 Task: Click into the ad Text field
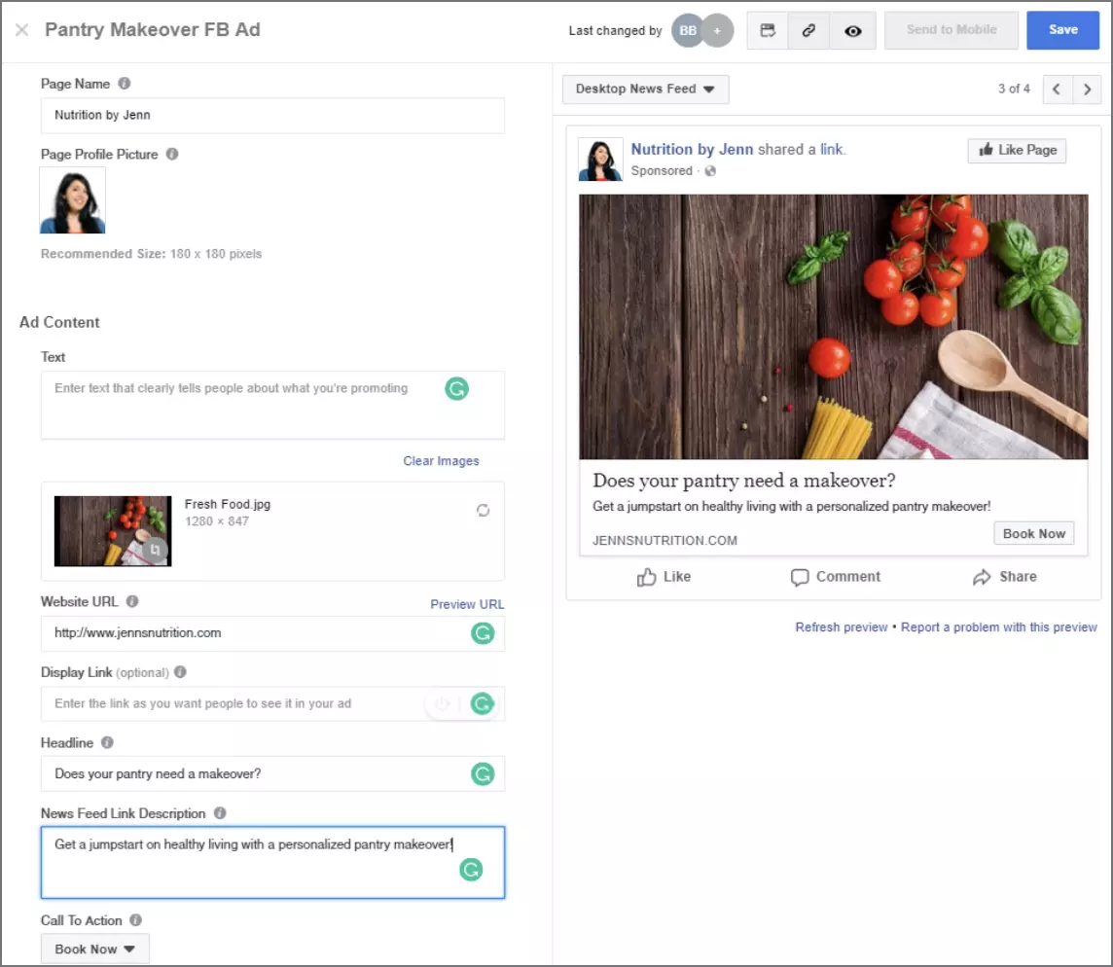(x=272, y=405)
